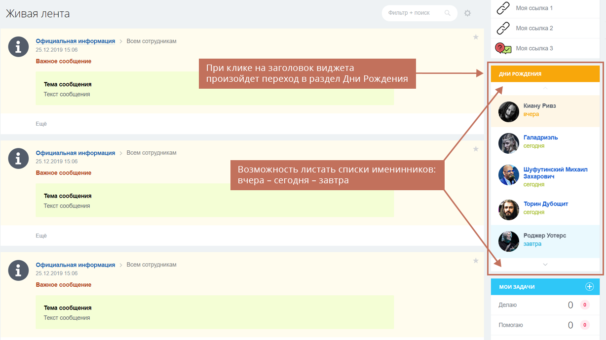
Task: Open the Мои задачи widget header
Action: tap(545, 287)
